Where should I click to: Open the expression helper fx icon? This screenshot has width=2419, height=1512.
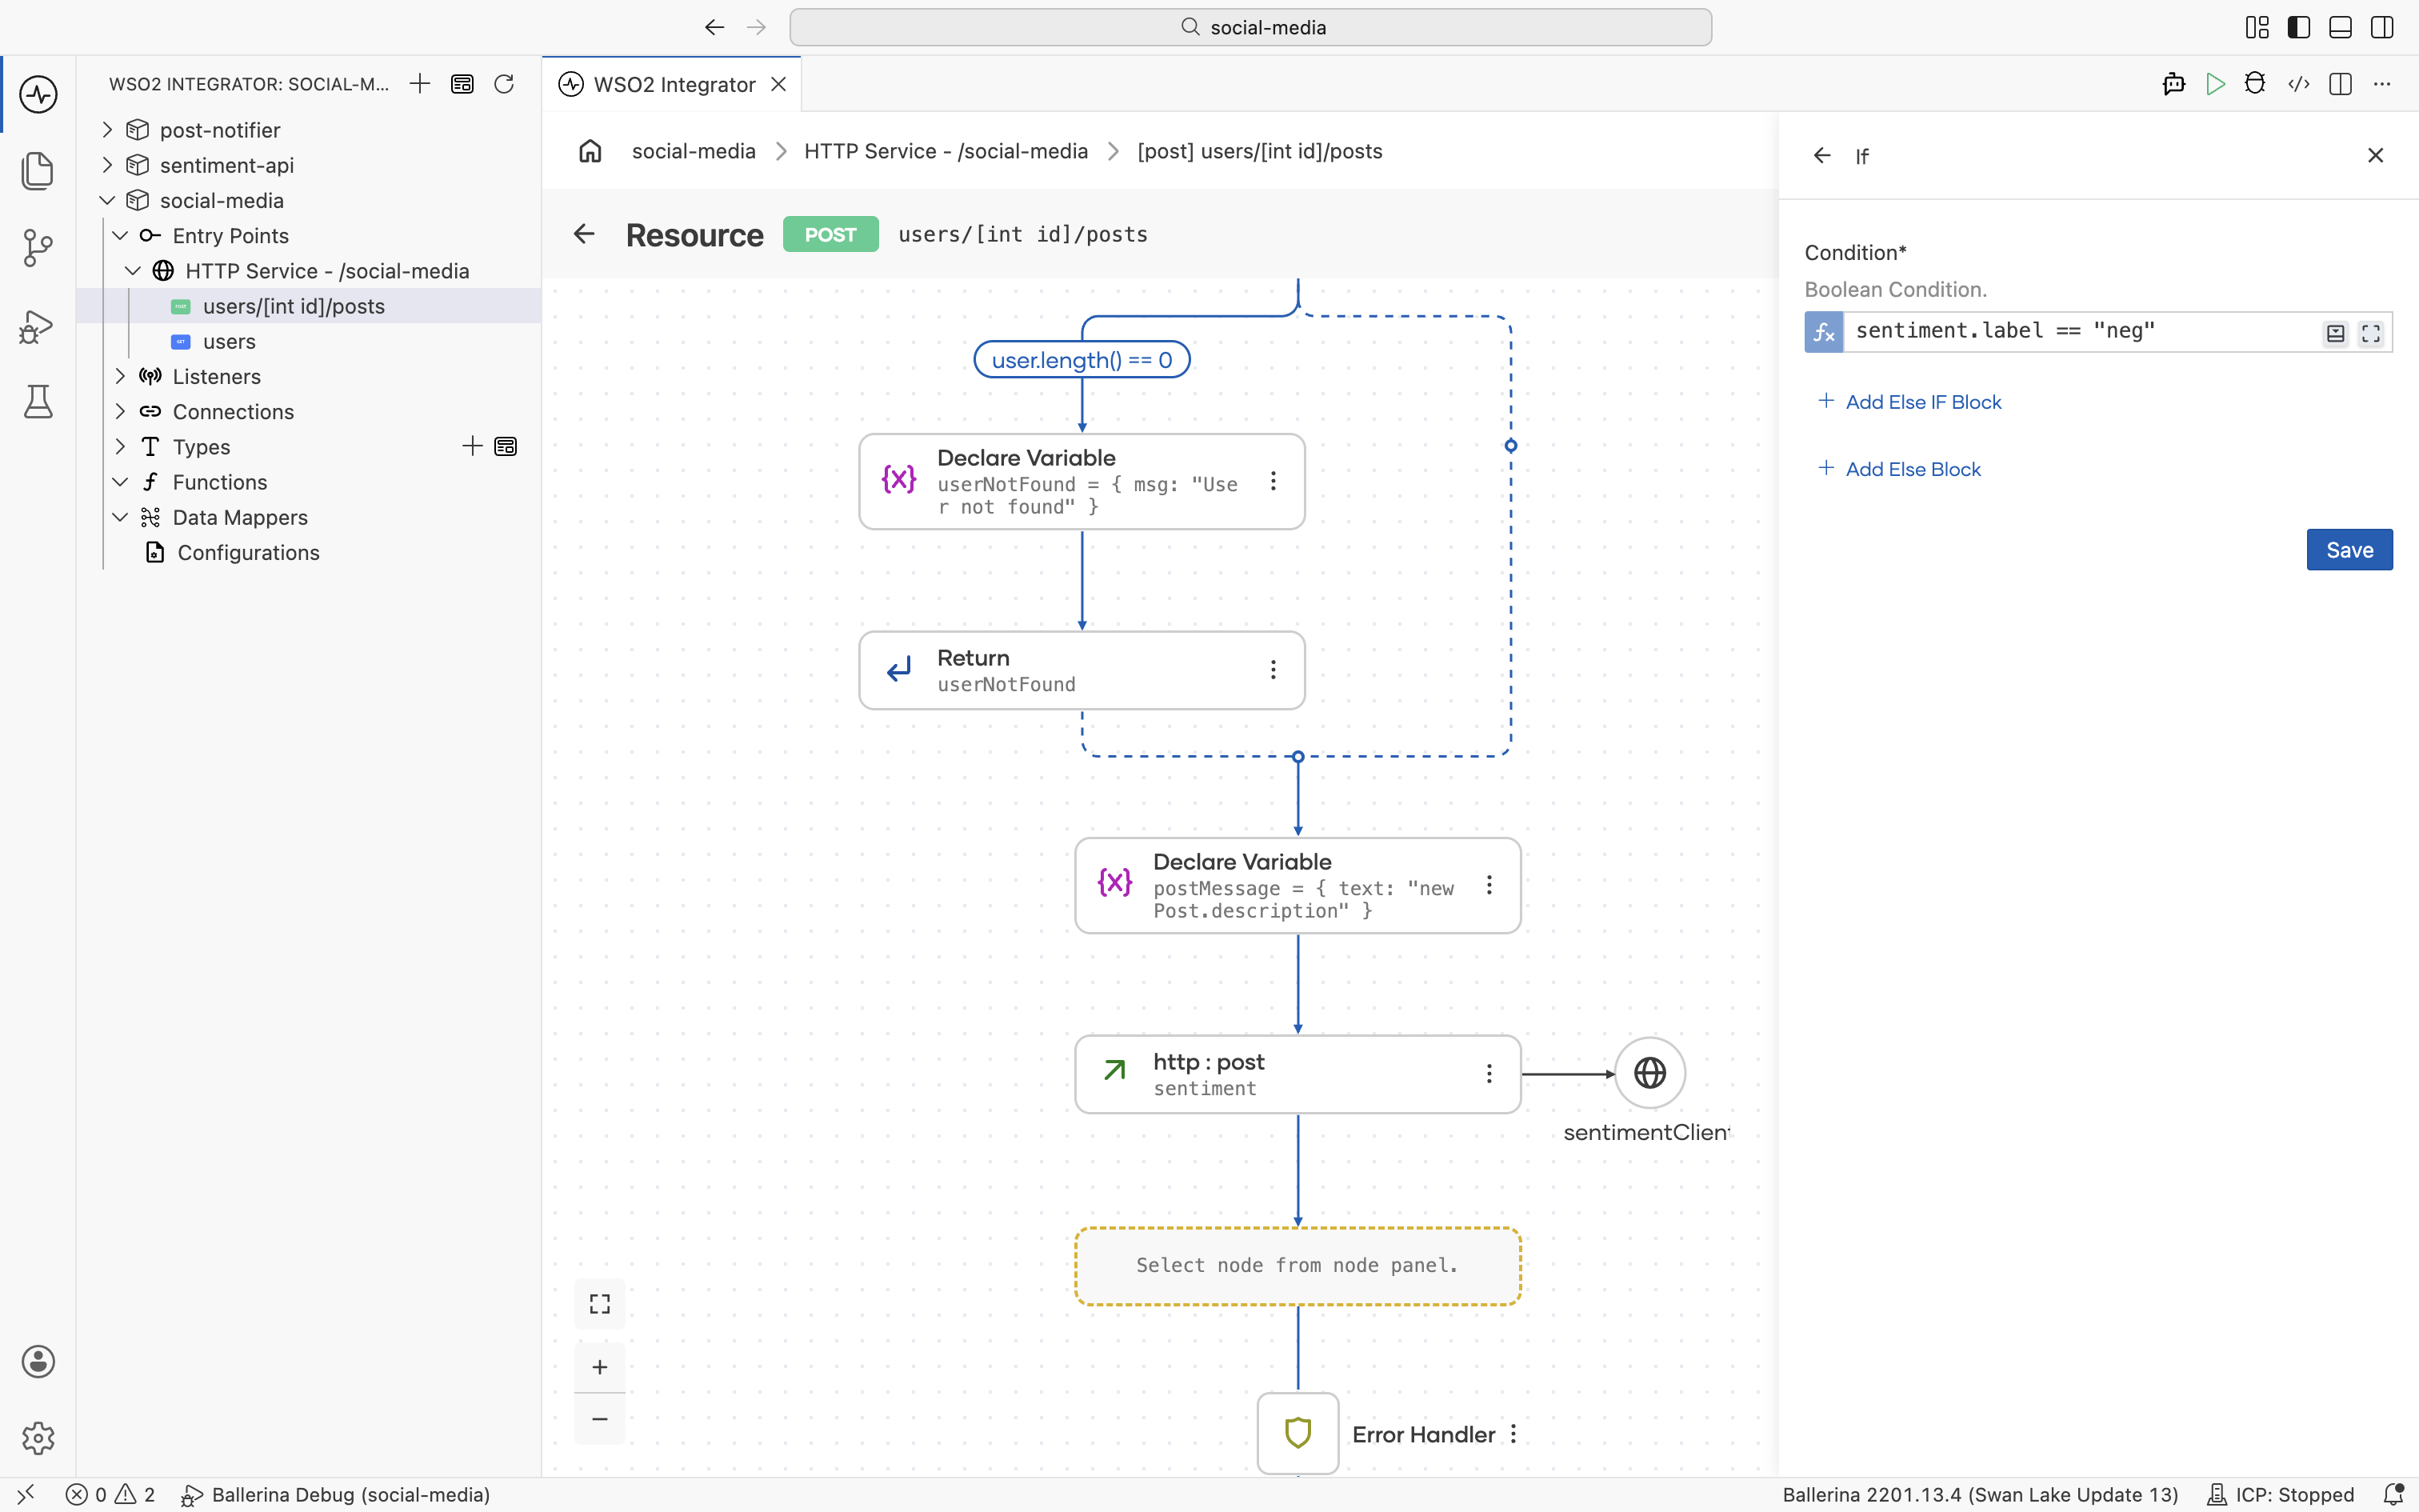pos(1823,332)
